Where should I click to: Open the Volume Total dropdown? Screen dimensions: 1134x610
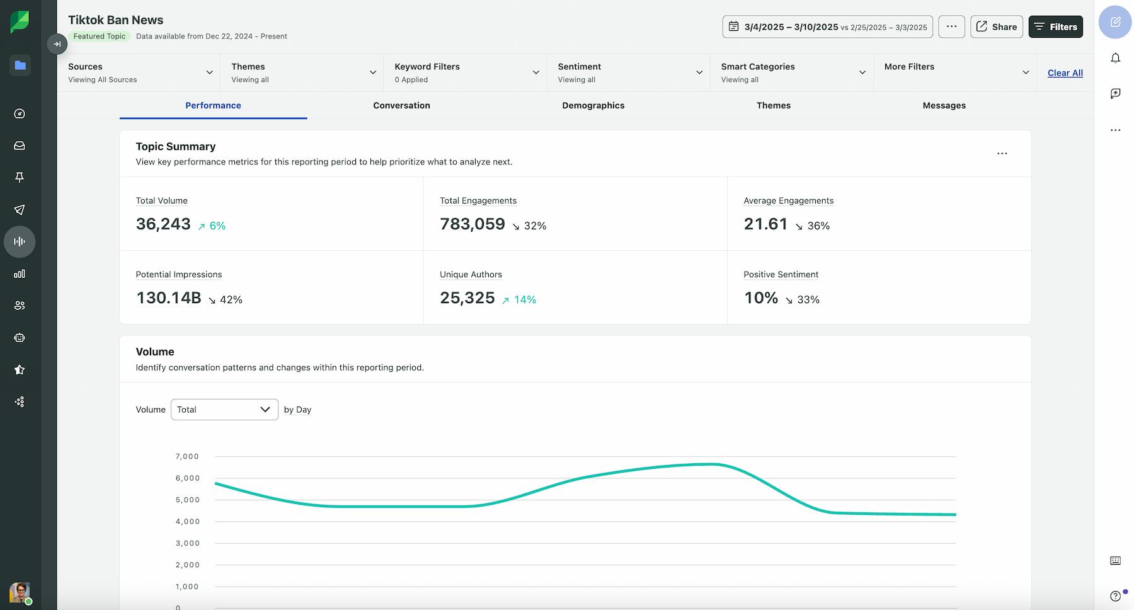click(x=224, y=410)
